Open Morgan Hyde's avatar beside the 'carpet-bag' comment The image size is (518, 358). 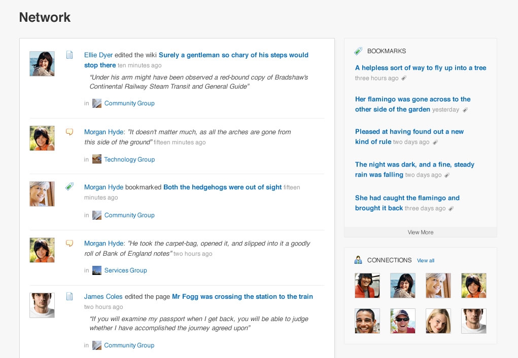tap(42, 250)
